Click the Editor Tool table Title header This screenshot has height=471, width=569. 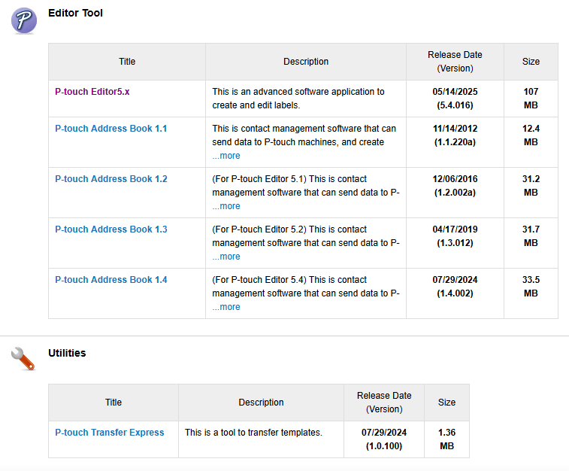point(127,62)
